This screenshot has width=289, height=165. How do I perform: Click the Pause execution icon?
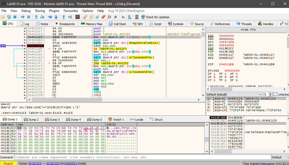point(29,17)
